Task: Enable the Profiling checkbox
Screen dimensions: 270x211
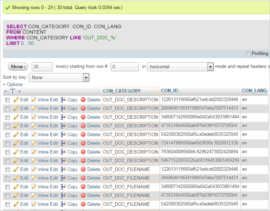Action: 248,54
